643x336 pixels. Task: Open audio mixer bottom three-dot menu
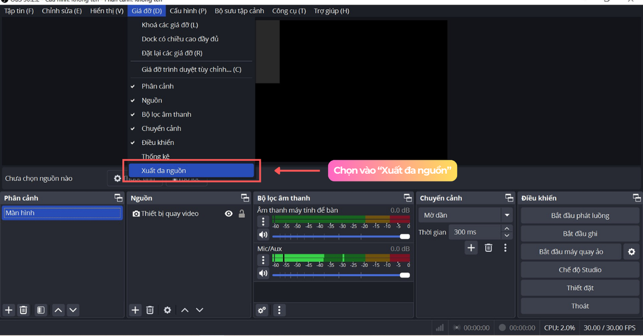(x=279, y=310)
